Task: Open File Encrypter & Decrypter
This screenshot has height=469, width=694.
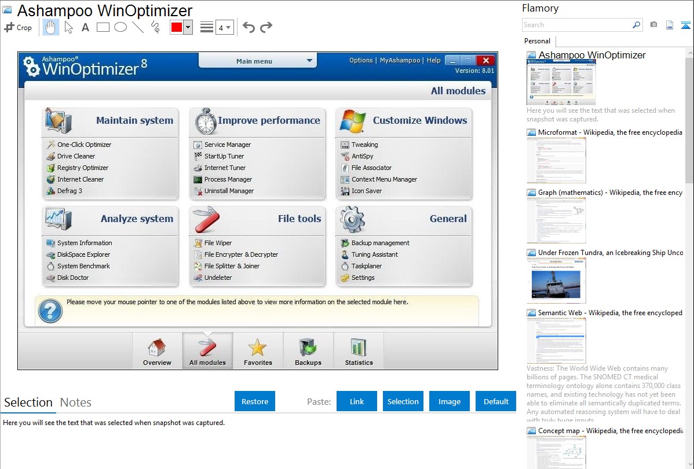Action: pos(236,254)
